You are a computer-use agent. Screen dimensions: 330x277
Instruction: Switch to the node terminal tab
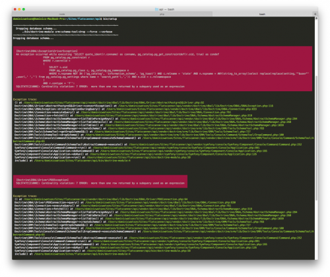pyautogui.click(x=62, y=14)
